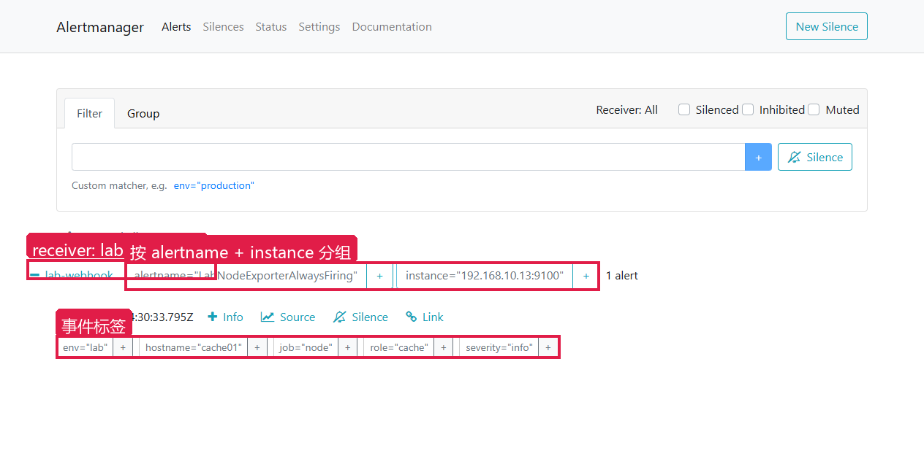The height and width of the screenshot is (456, 924).
Task: Focus the custom matcher filter input
Action: (408, 157)
